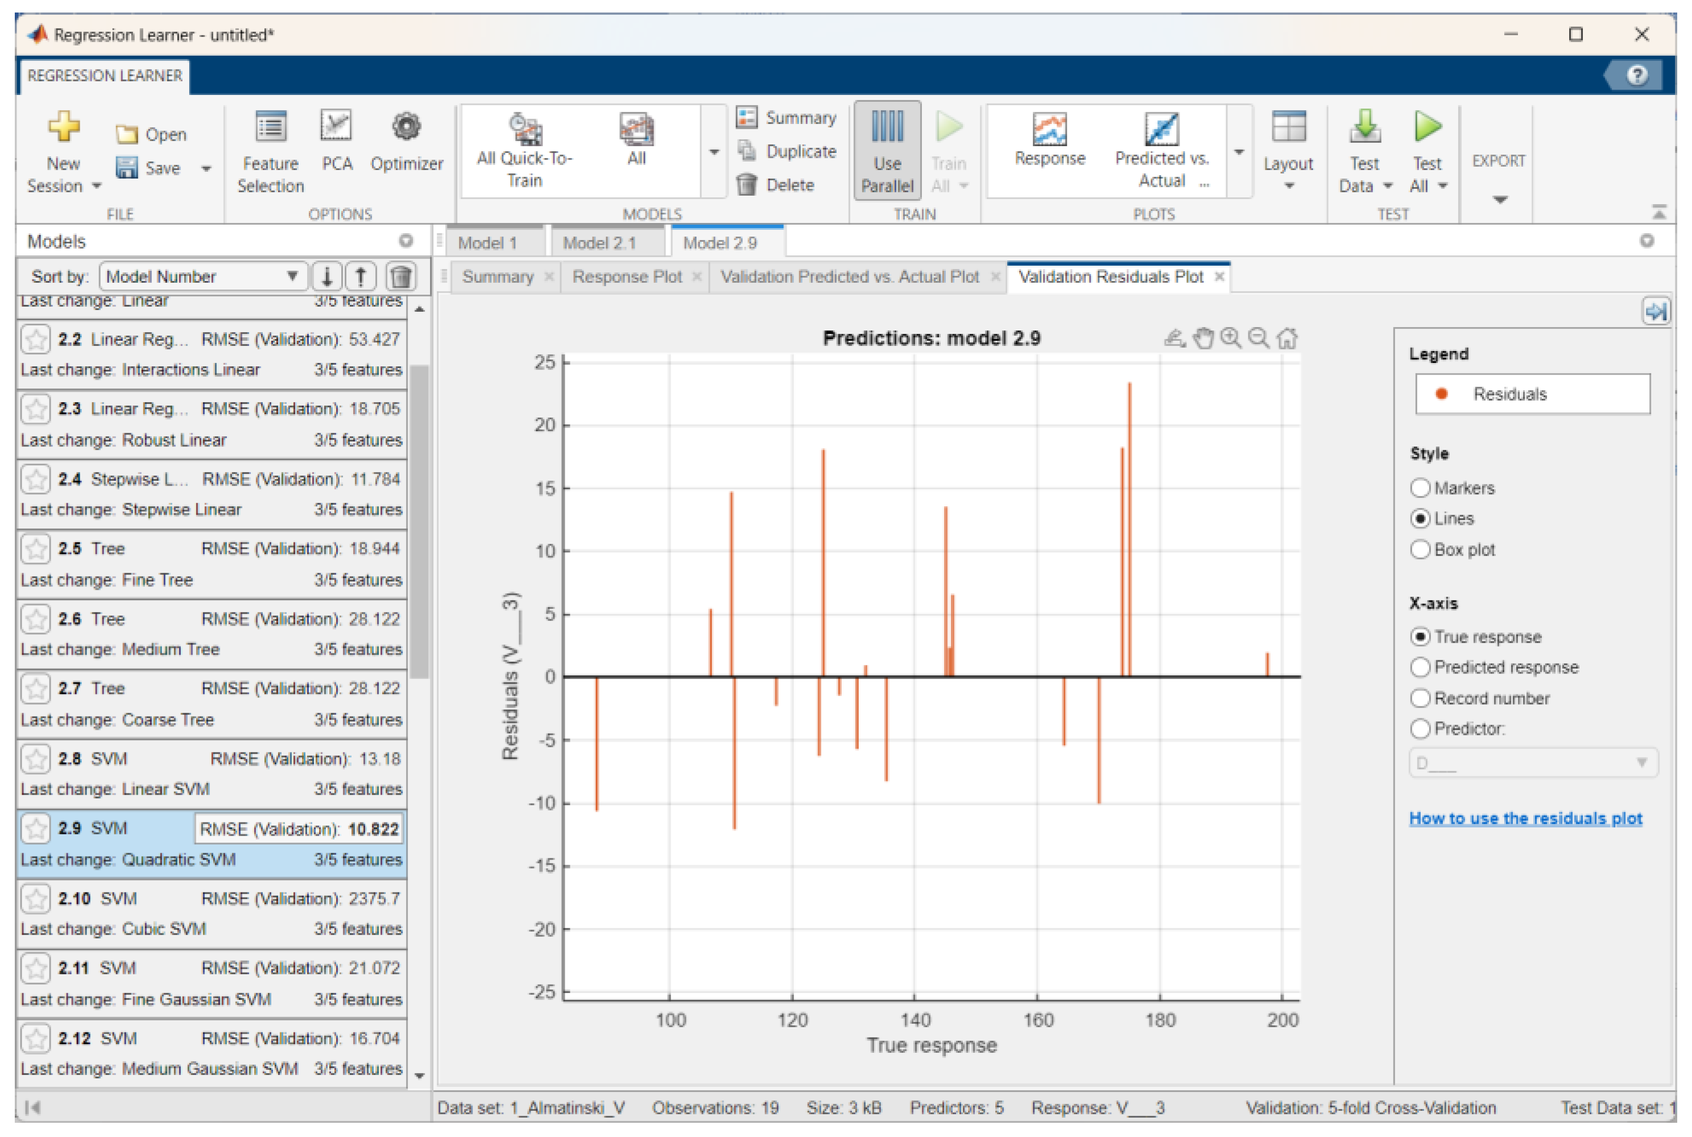The width and height of the screenshot is (1692, 1137).
Task: Toggle Use Parallel training button
Action: point(887,151)
